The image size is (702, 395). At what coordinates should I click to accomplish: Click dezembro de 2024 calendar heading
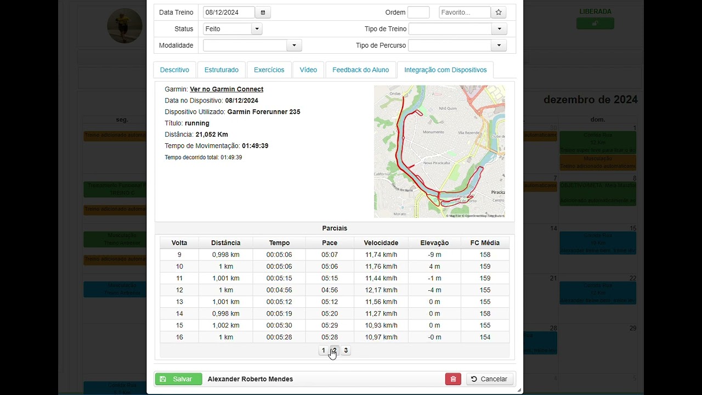591,100
